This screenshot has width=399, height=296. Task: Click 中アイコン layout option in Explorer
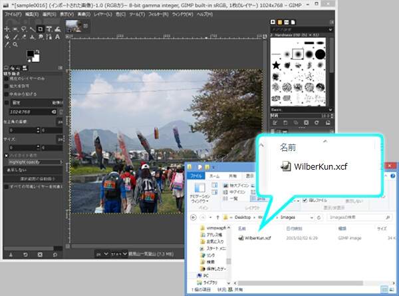click(x=234, y=192)
